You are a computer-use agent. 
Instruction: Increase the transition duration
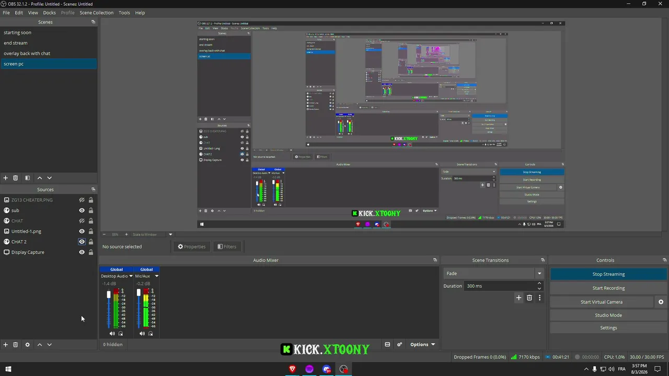(x=539, y=284)
